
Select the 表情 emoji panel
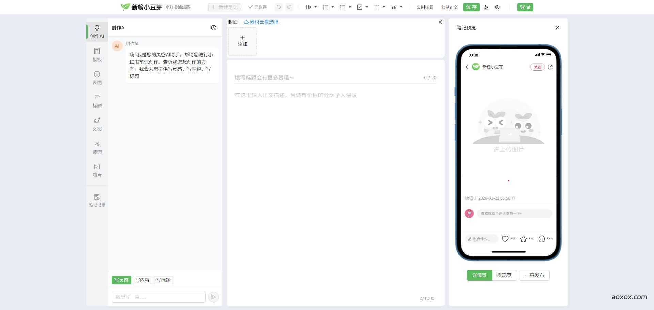(x=97, y=78)
